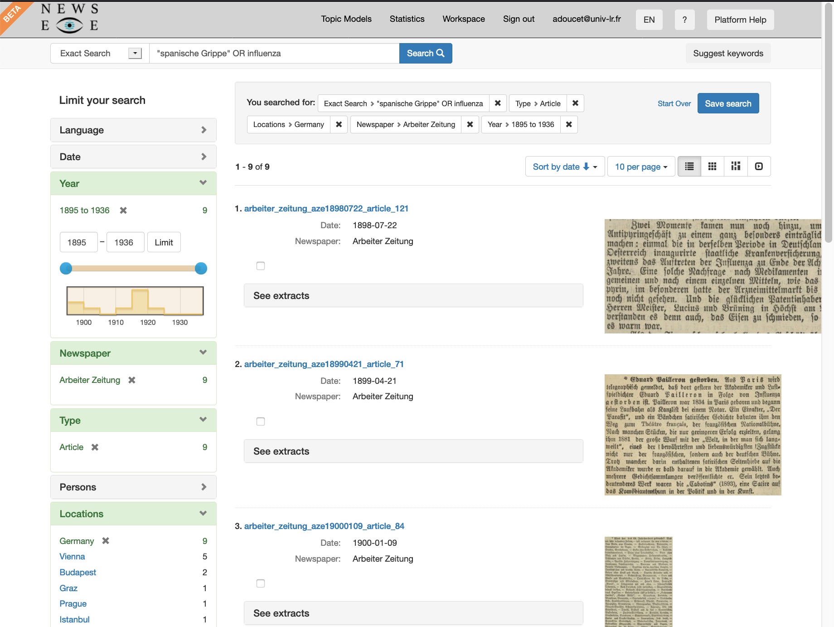Screen dimensions: 834x627
Task: Switch to gallery grid view icon
Action: click(712, 167)
